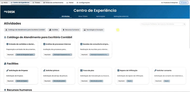Open the Ajuda help button
Viewport: 190px width, 92px height.
click(184, 3)
